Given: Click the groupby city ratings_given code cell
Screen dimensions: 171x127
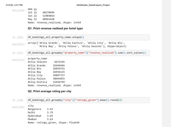Looking at the screenshot, I should tap(88, 100).
